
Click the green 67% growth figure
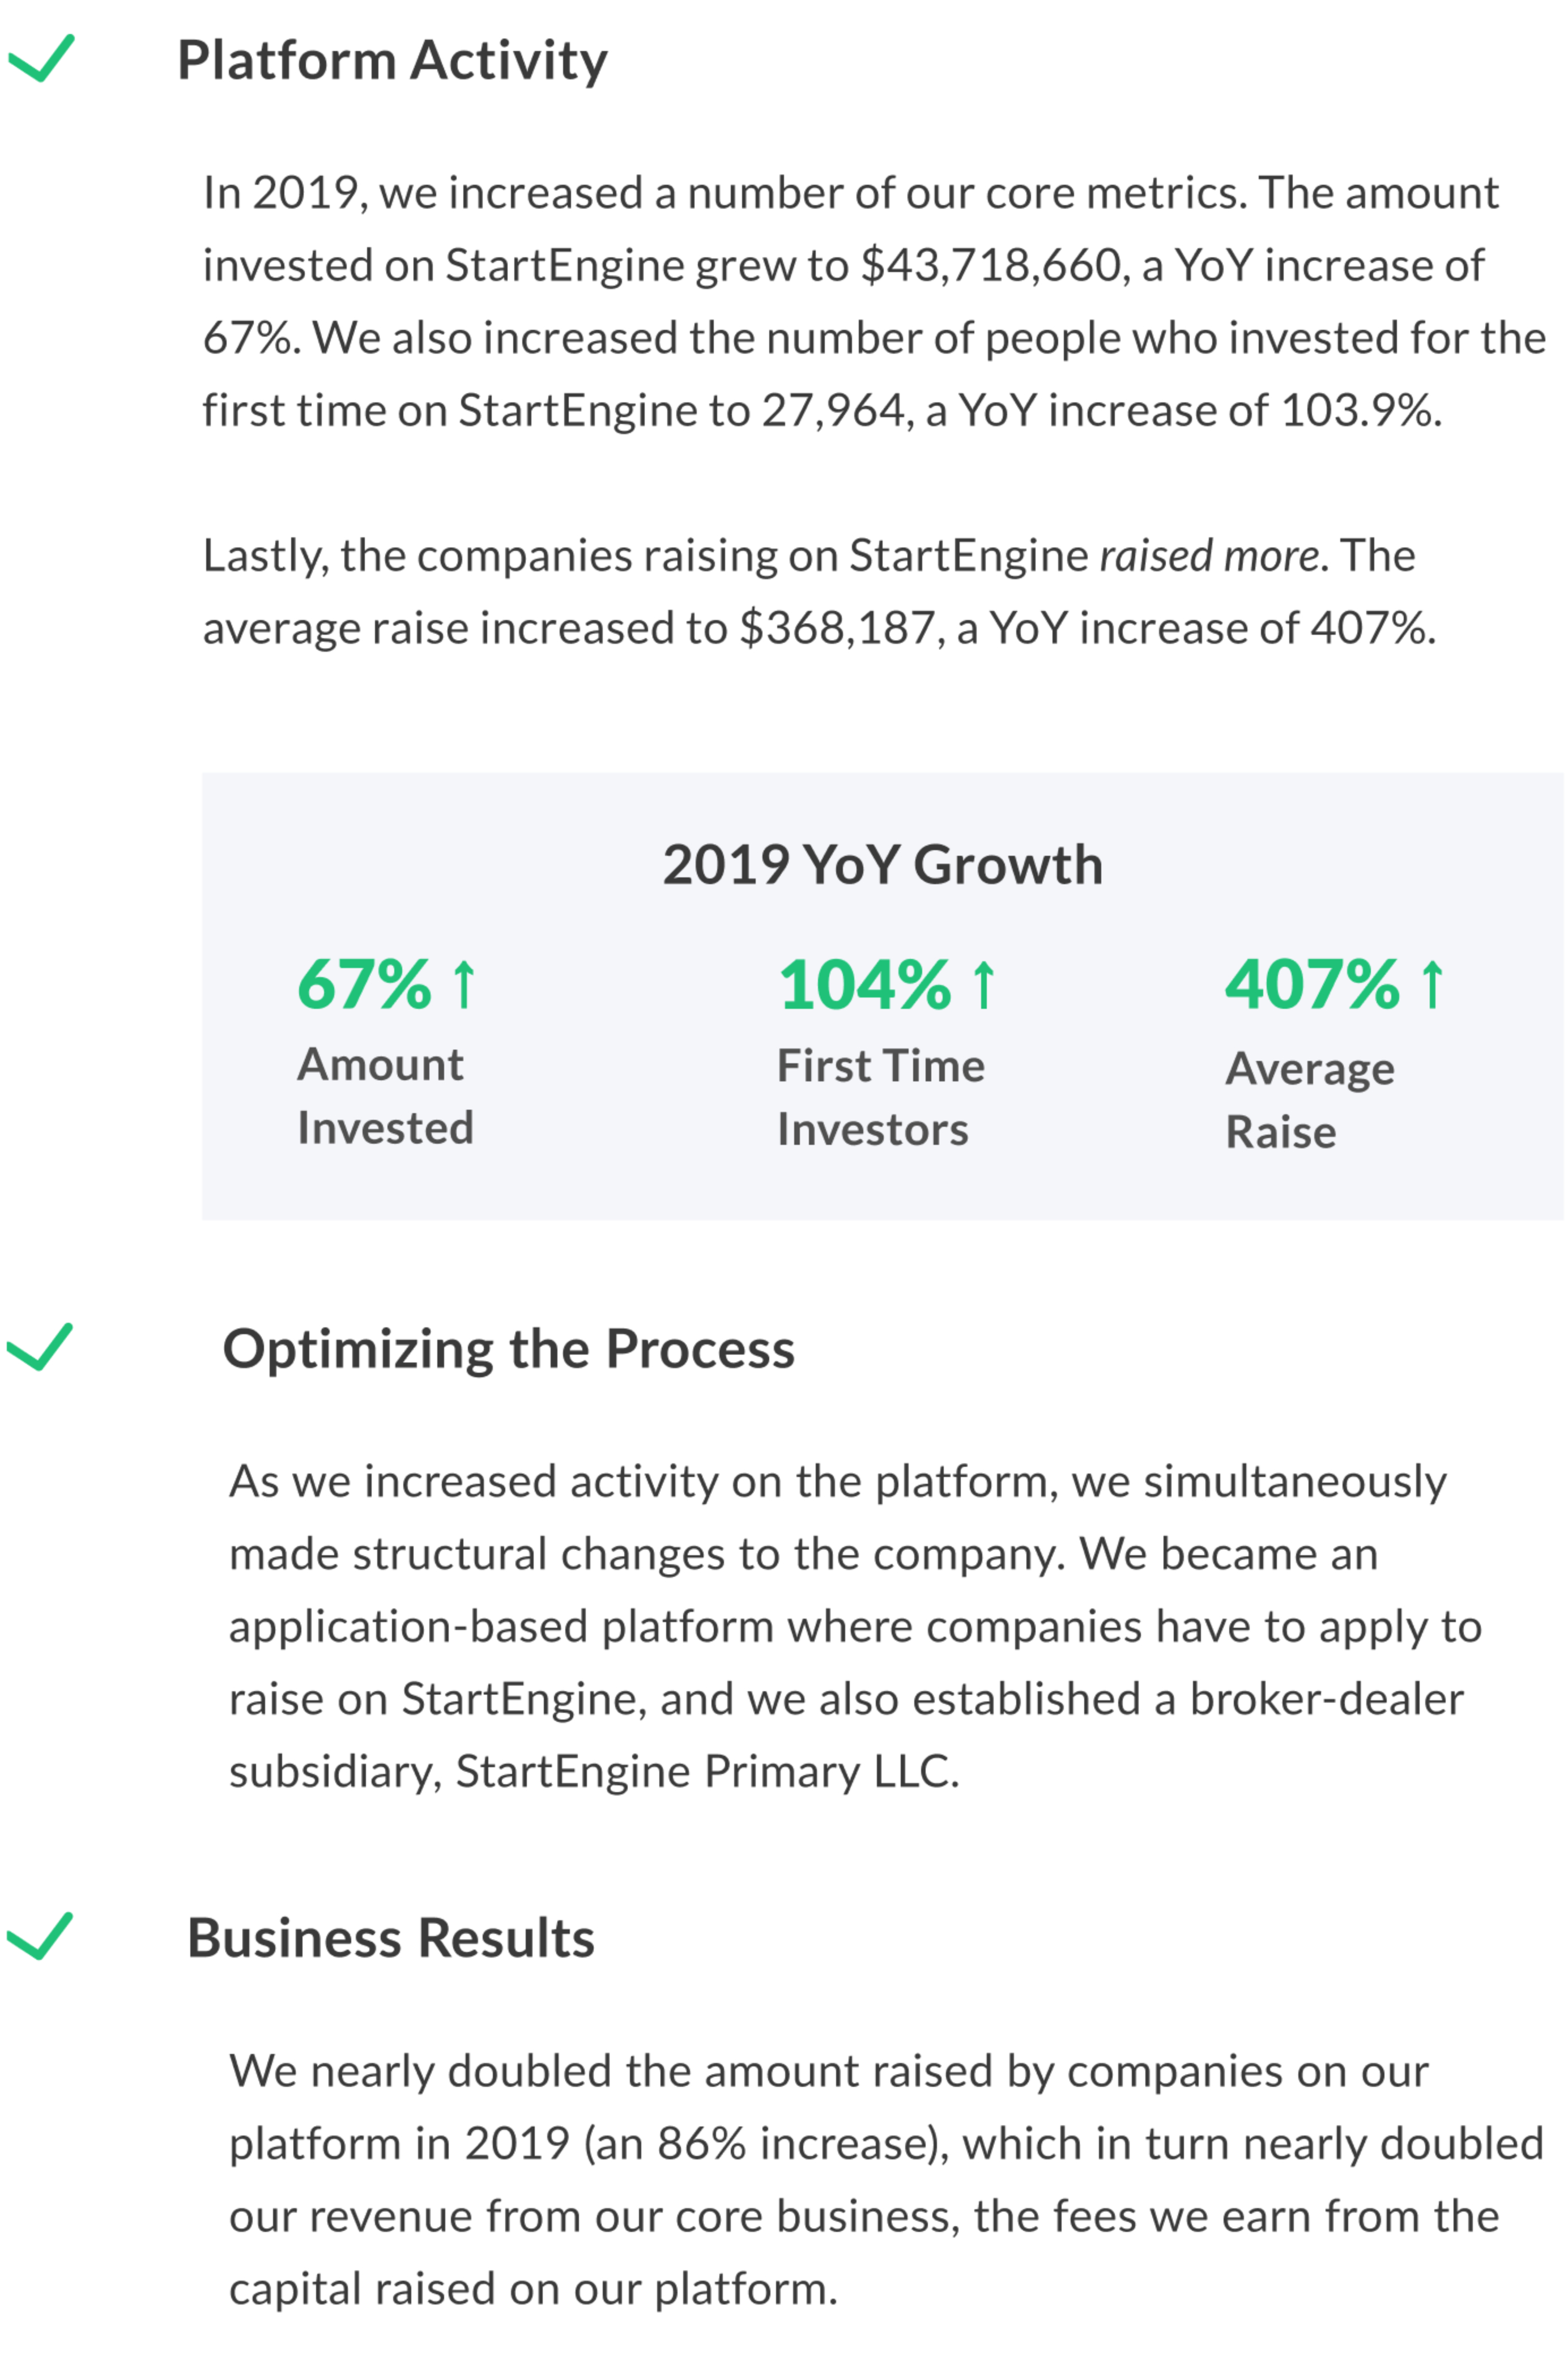(x=365, y=986)
